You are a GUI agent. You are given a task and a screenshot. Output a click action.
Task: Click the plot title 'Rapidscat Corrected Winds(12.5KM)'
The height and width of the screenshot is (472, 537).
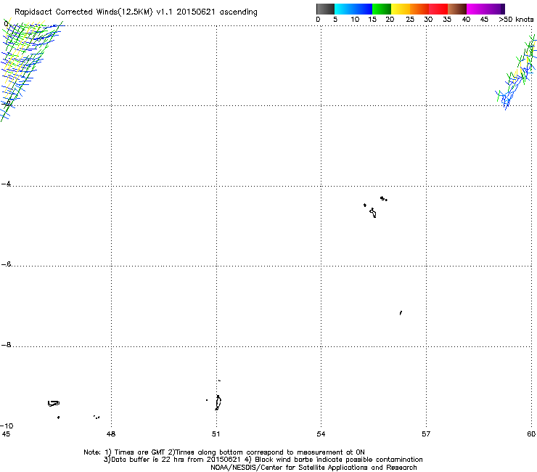(83, 12)
